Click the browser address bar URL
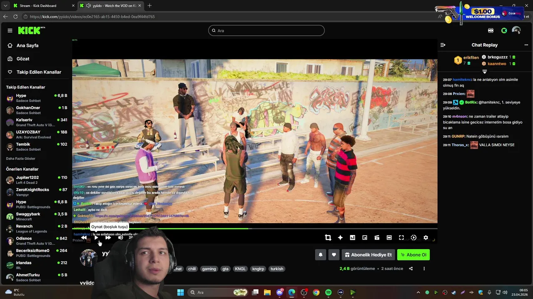The image size is (533, 299). tap(92, 17)
